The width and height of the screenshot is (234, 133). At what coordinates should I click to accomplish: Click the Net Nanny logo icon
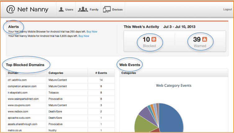click(11, 9)
